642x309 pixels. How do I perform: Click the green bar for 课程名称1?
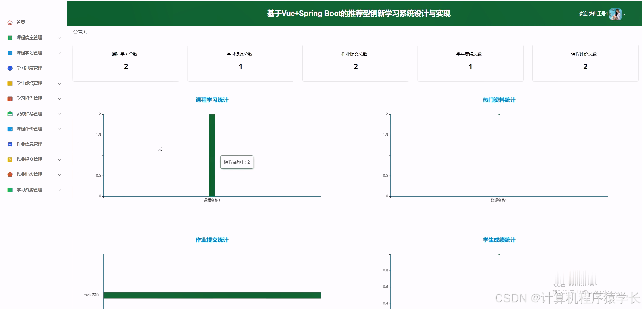click(212, 156)
